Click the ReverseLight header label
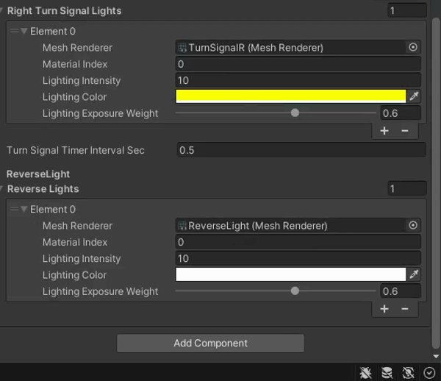This screenshot has width=441, height=381. click(x=38, y=174)
